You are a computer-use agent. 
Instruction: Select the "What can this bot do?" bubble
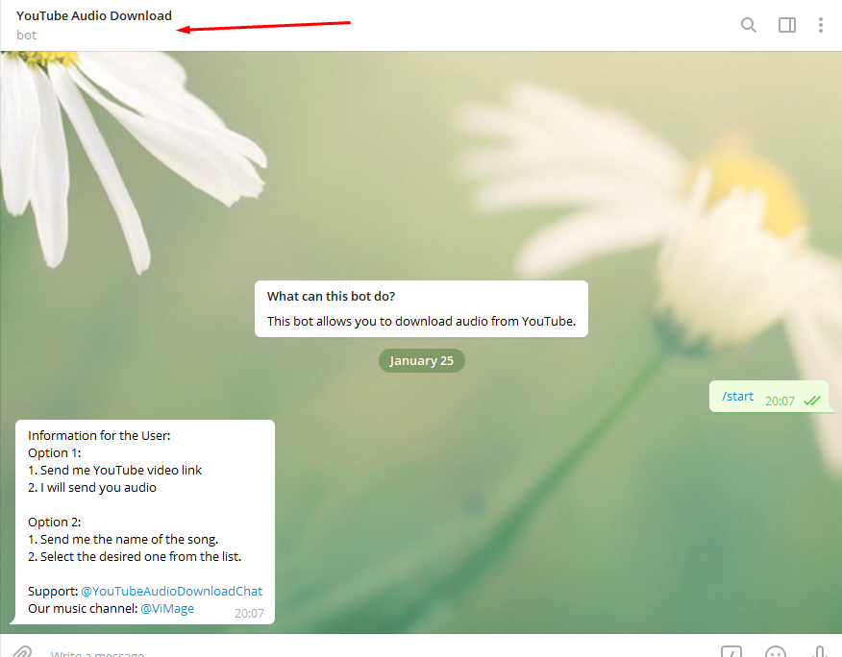click(x=331, y=296)
